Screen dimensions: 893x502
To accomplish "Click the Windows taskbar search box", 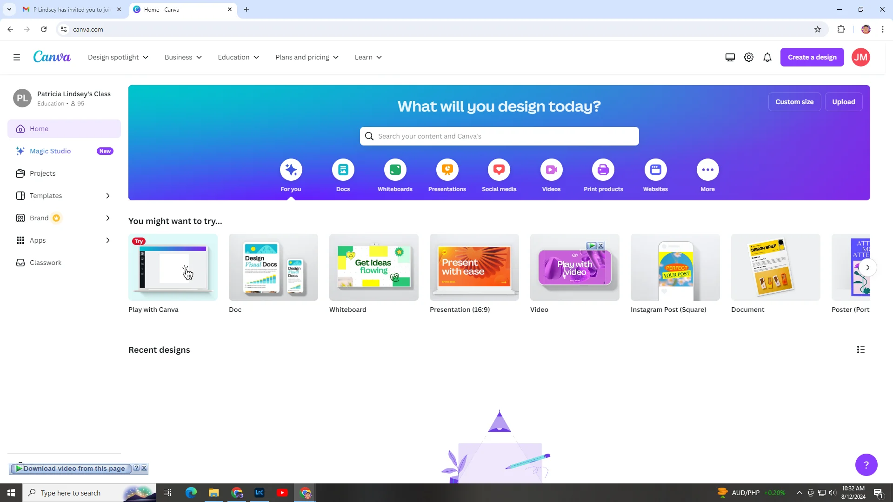I will tap(88, 493).
